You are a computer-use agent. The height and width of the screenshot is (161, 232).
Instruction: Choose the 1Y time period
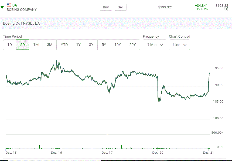tap(78, 45)
